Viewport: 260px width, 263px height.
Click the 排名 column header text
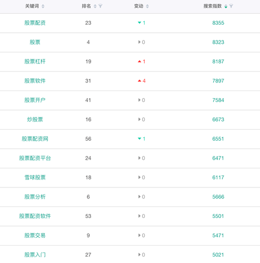[x=86, y=6]
